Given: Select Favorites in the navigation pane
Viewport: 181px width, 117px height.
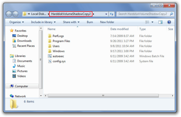Looking at the screenshot, I should click(x=21, y=31).
